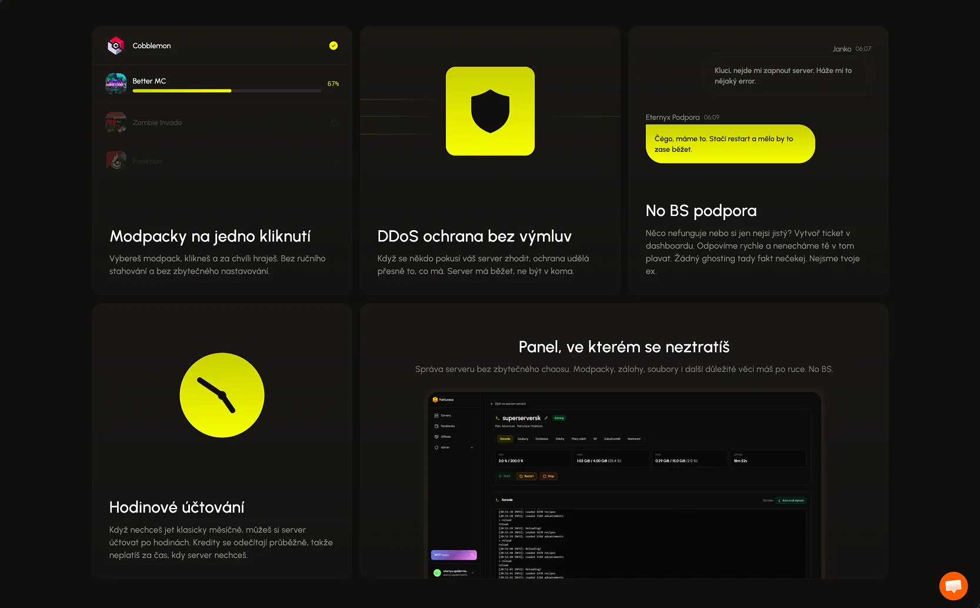The image size is (980, 608).
Task: Click the '67%' progress value
Action: tap(333, 84)
